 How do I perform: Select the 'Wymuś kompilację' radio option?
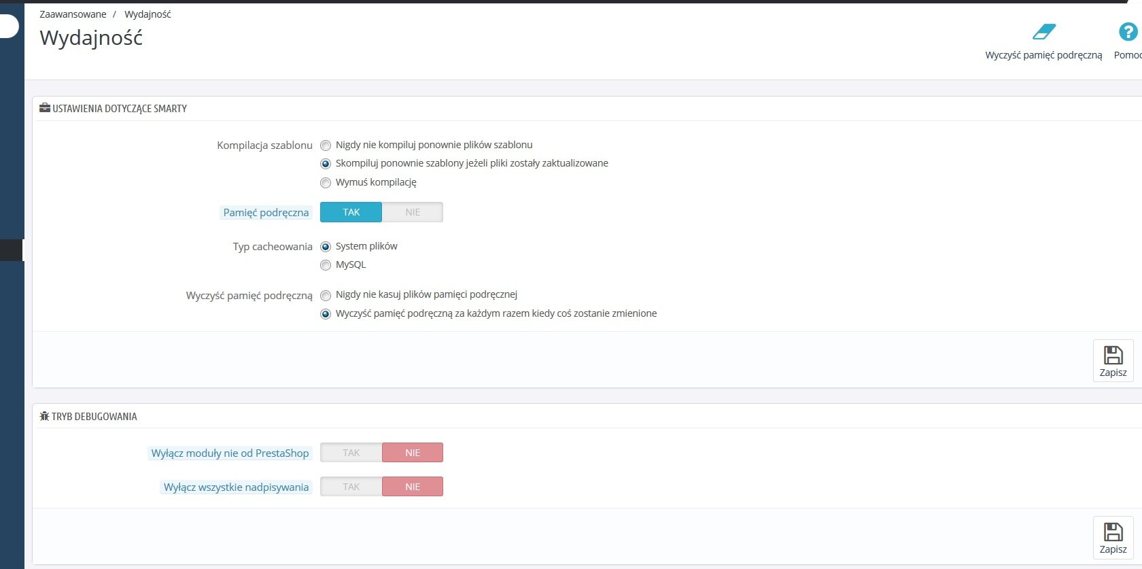coord(326,183)
